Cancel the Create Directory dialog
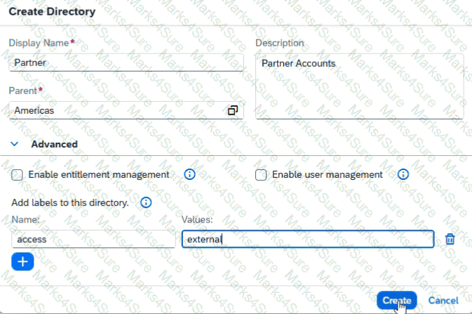Viewport: 472px width, 314px height. click(443, 300)
